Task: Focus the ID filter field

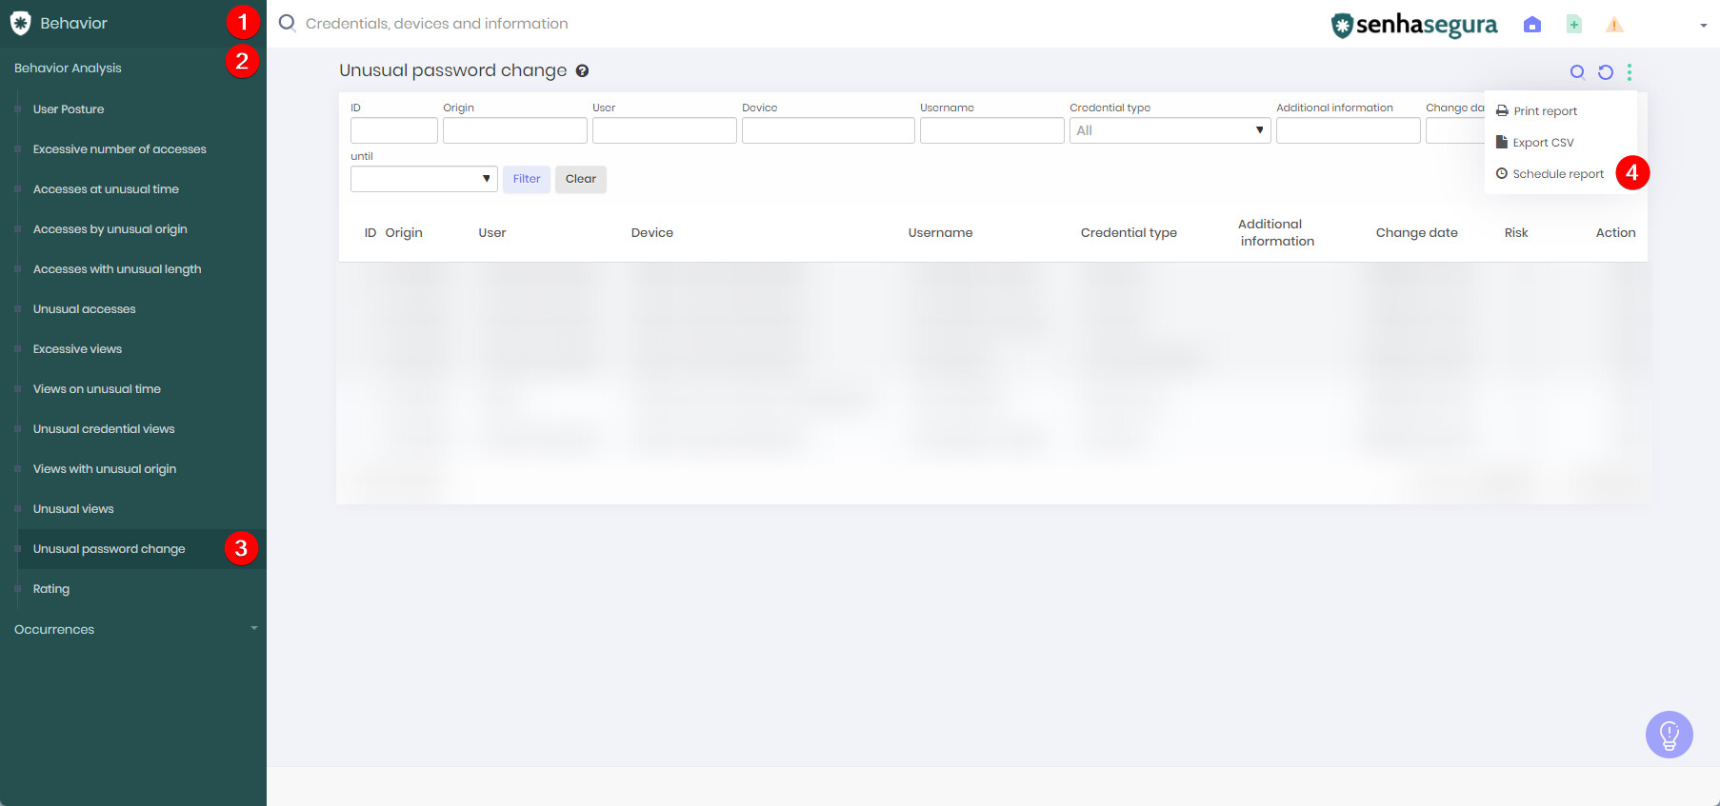Action: click(x=394, y=130)
